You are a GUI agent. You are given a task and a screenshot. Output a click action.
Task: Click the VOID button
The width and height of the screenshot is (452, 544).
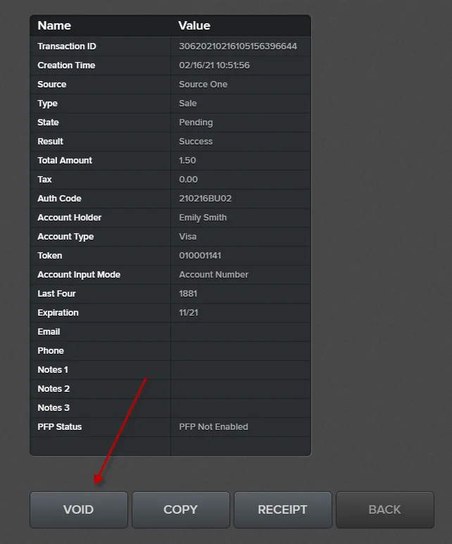tap(78, 509)
